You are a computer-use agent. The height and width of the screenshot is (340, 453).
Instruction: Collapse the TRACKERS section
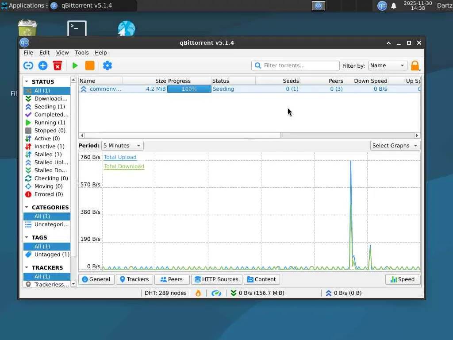click(27, 267)
